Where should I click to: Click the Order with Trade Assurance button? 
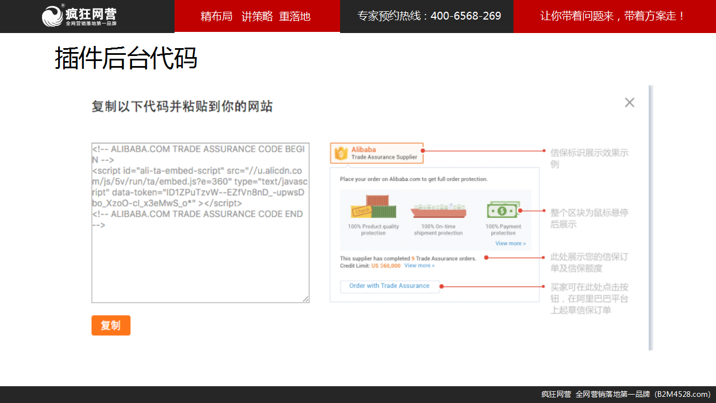[x=389, y=286]
